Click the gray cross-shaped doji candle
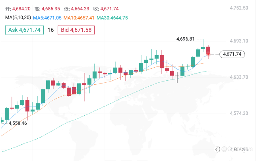The width and height of the screenshot is (256, 161). click(177, 78)
